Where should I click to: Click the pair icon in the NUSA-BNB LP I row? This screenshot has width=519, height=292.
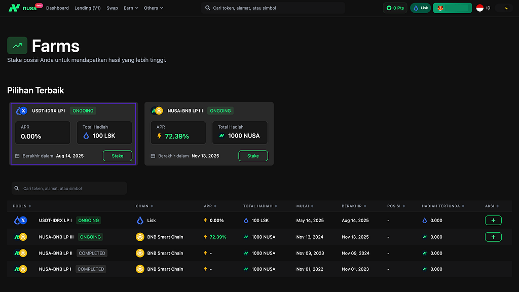(x=20, y=269)
